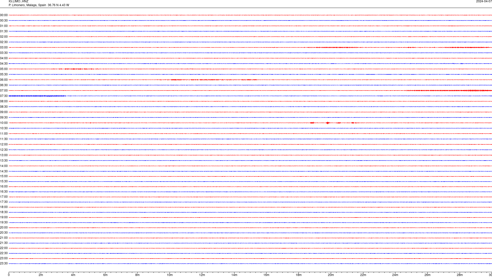
Task: Select the 14:00 time row label
Action: [4, 166]
